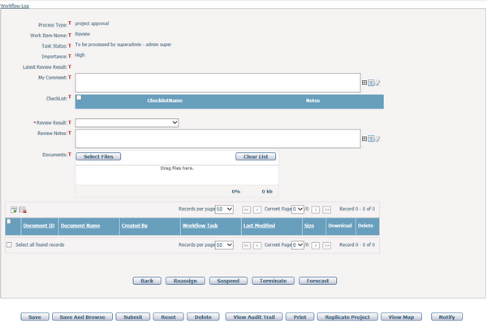Open top Current Page dropdown
487x323 pixels.
tap(298, 209)
